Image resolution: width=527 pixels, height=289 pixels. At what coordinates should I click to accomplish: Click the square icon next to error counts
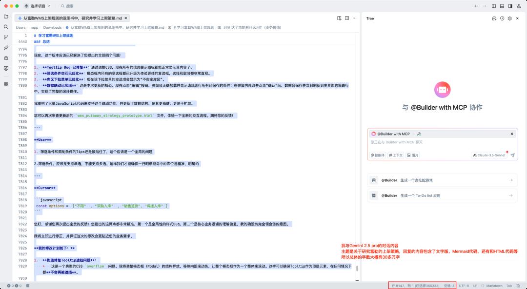point(28,286)
